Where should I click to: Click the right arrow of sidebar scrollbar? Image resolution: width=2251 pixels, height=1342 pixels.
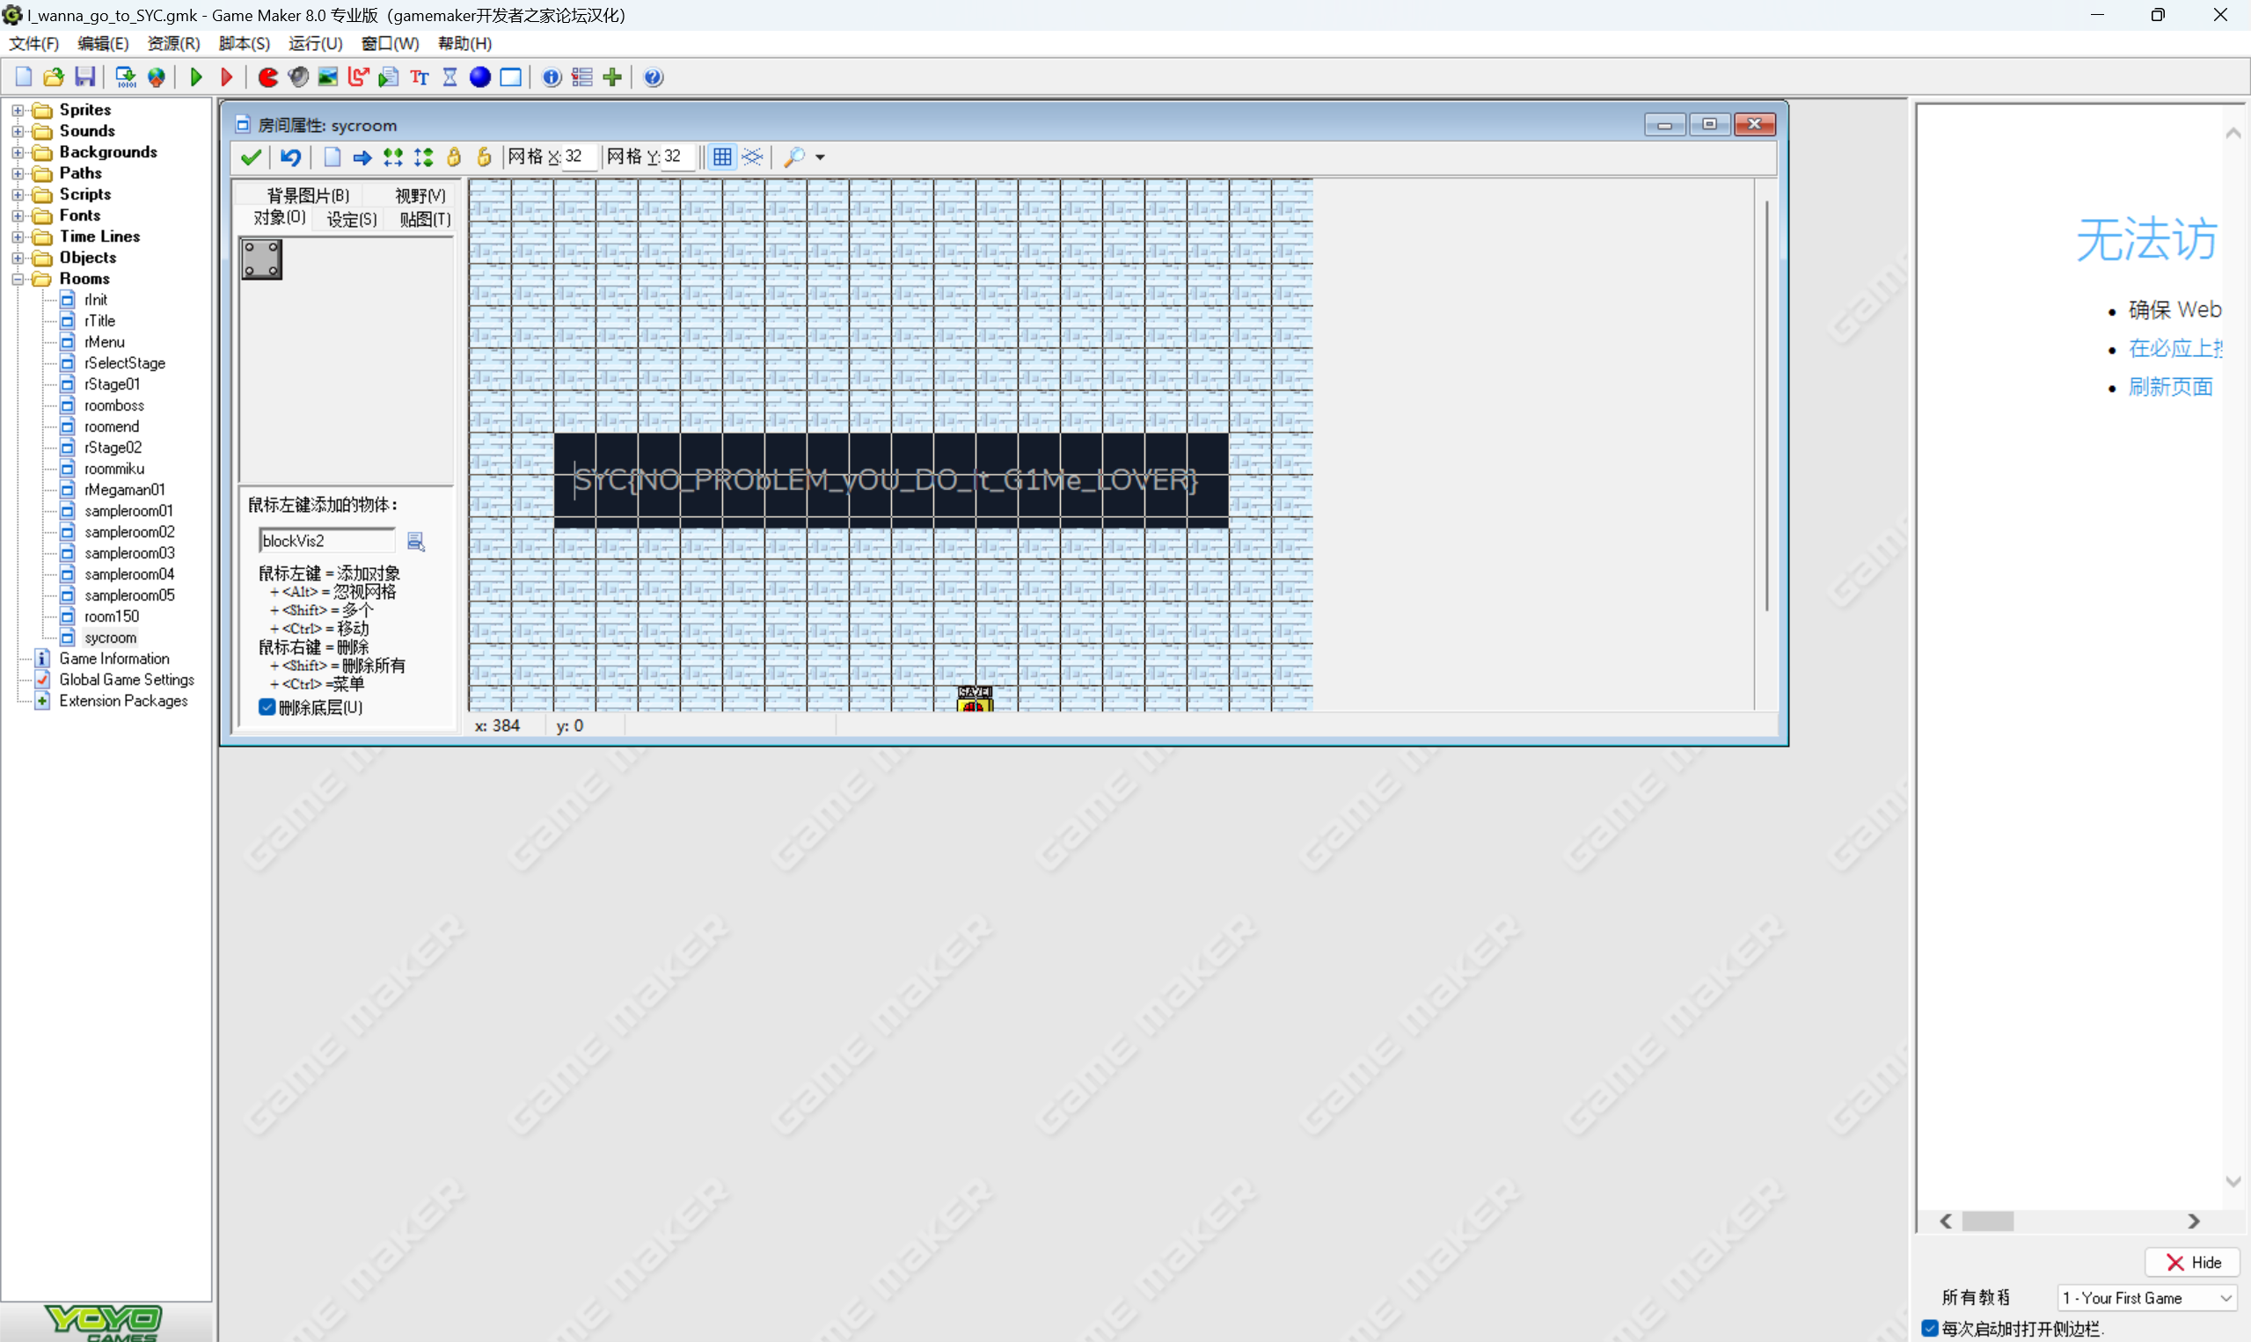pyautogui.click(x=2193, y=1221)
